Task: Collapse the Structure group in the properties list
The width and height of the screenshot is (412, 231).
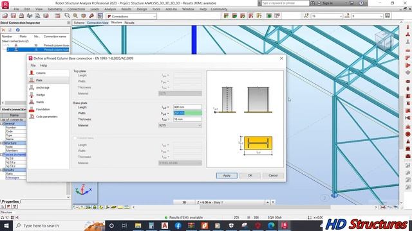Action: [x=1, y=143]
